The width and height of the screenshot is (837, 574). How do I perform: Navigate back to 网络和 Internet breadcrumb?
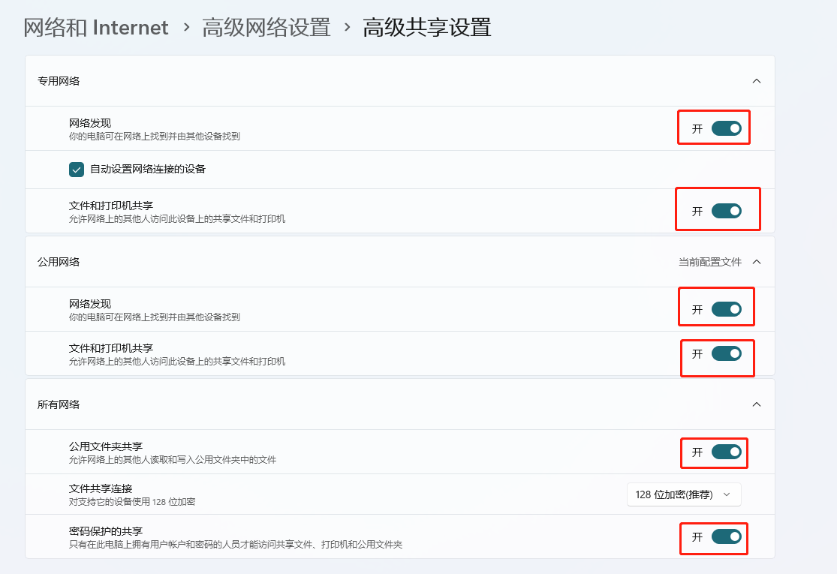point(96,29)
